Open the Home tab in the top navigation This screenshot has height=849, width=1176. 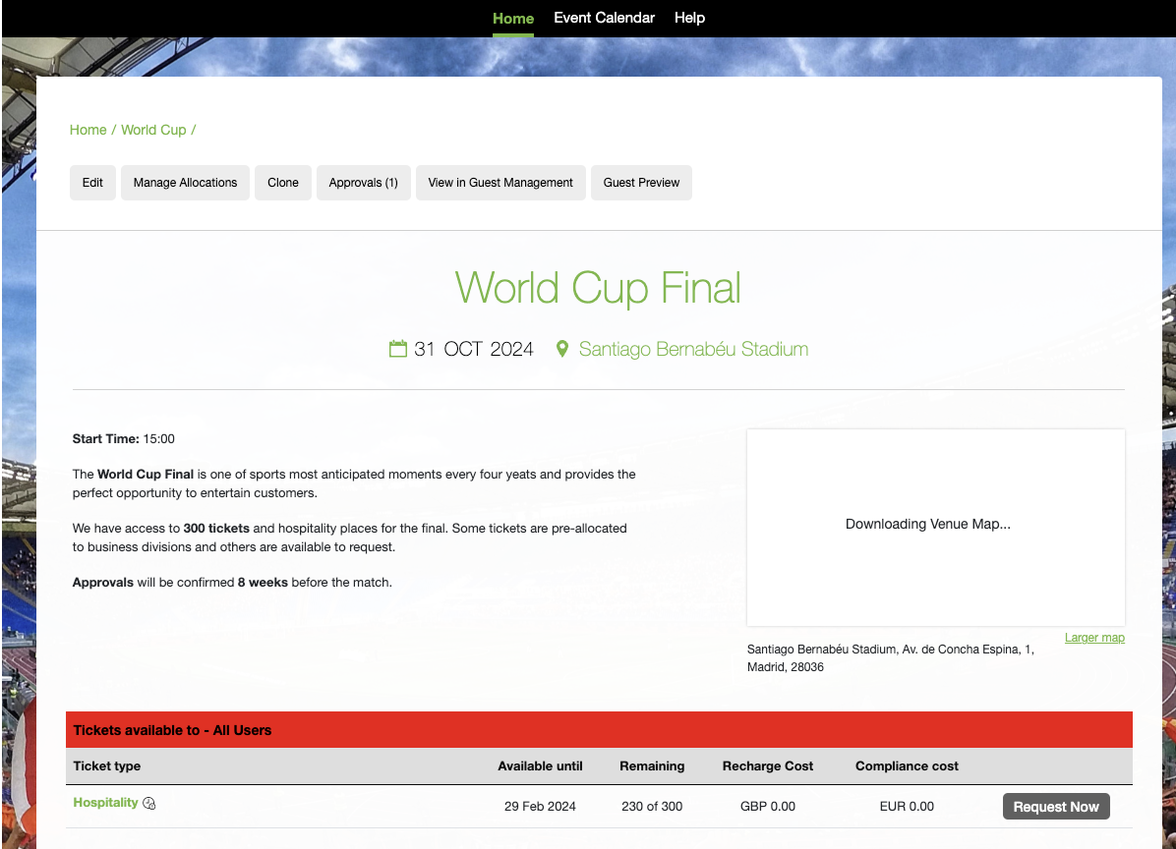coord(513,18)
